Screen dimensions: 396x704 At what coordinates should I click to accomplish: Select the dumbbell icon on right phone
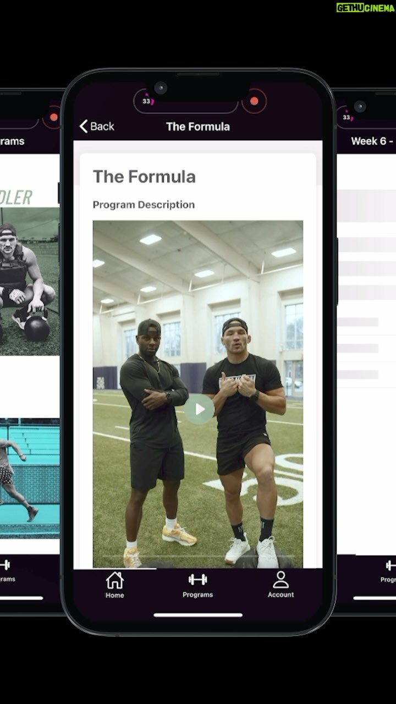391,565
